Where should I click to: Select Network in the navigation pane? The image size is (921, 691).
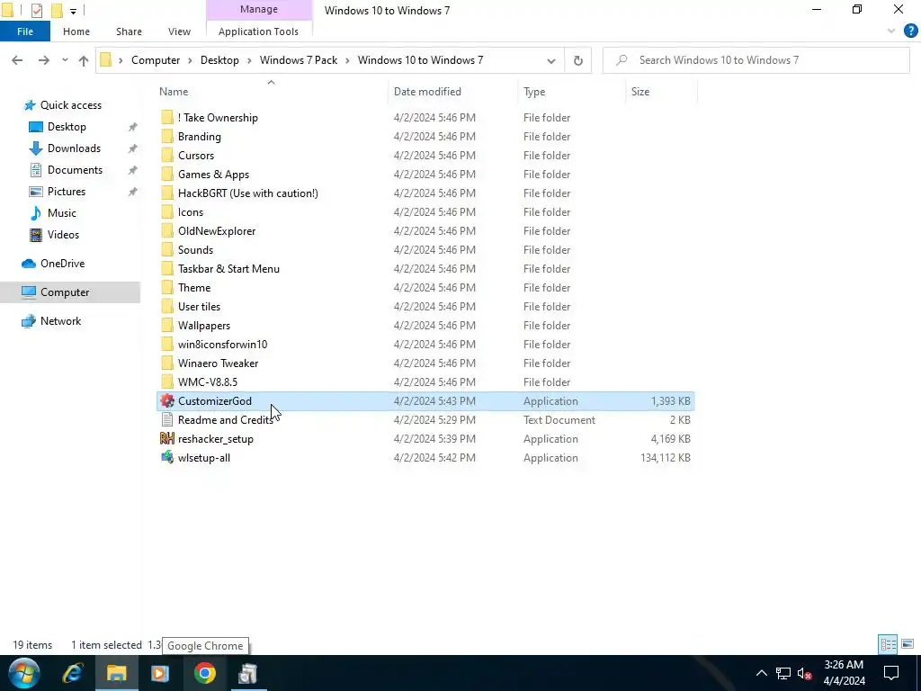[x=60, y=321]
